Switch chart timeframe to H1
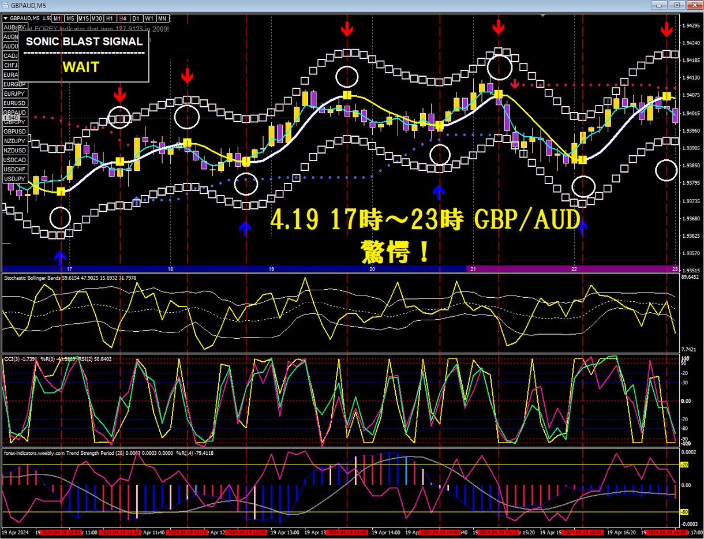Screen dimensions: 704x539 pyautogui.click(x=110, y=18)
